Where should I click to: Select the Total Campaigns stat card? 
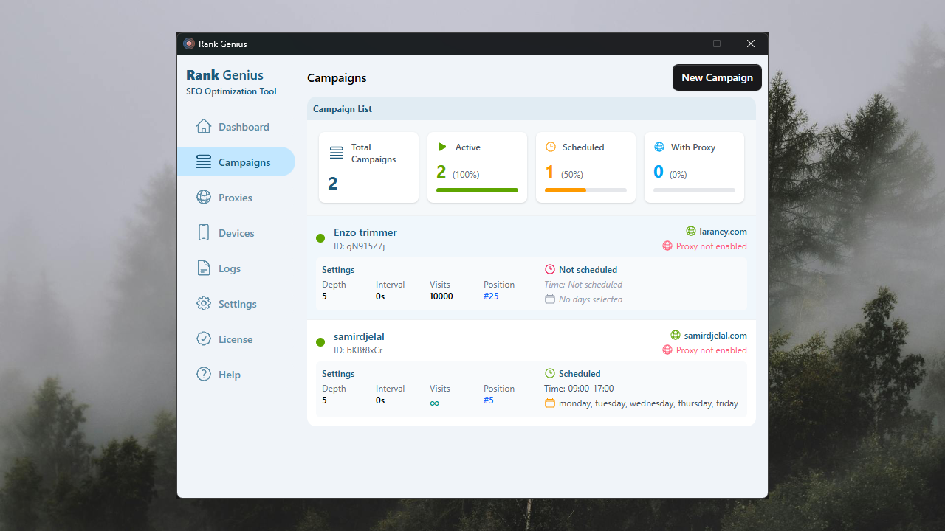(368, 167)
